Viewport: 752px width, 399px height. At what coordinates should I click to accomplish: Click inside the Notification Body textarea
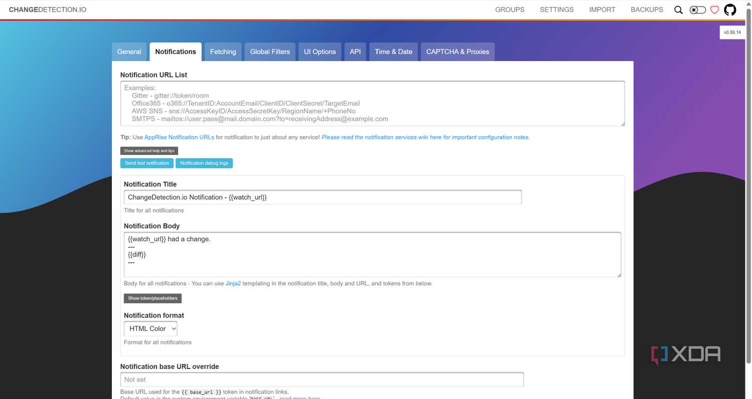coord(372,254)
